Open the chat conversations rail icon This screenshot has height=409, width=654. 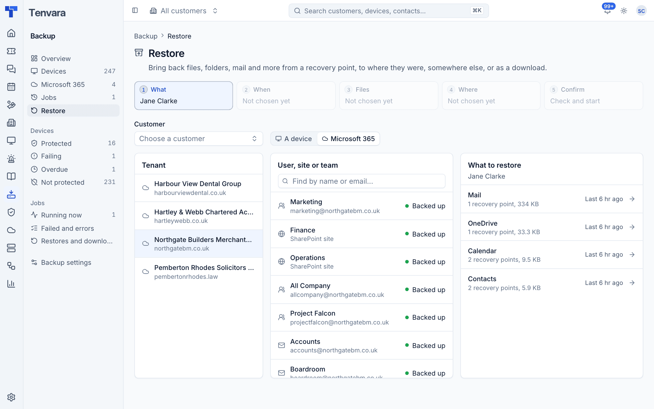click(x=11, y=69)
